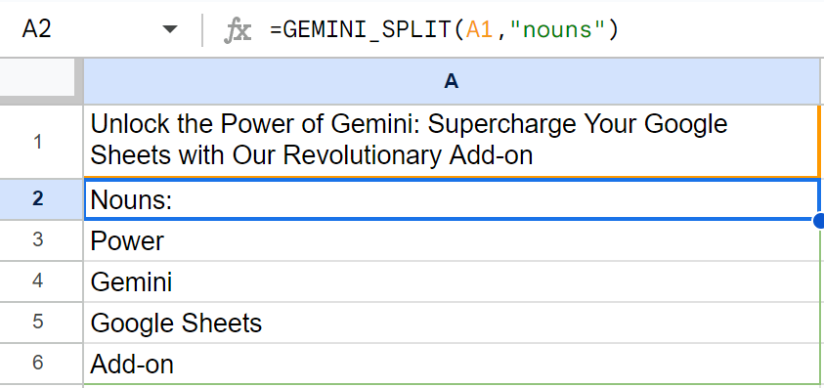Open the Name box dropdown arrow

pos(170,30)
